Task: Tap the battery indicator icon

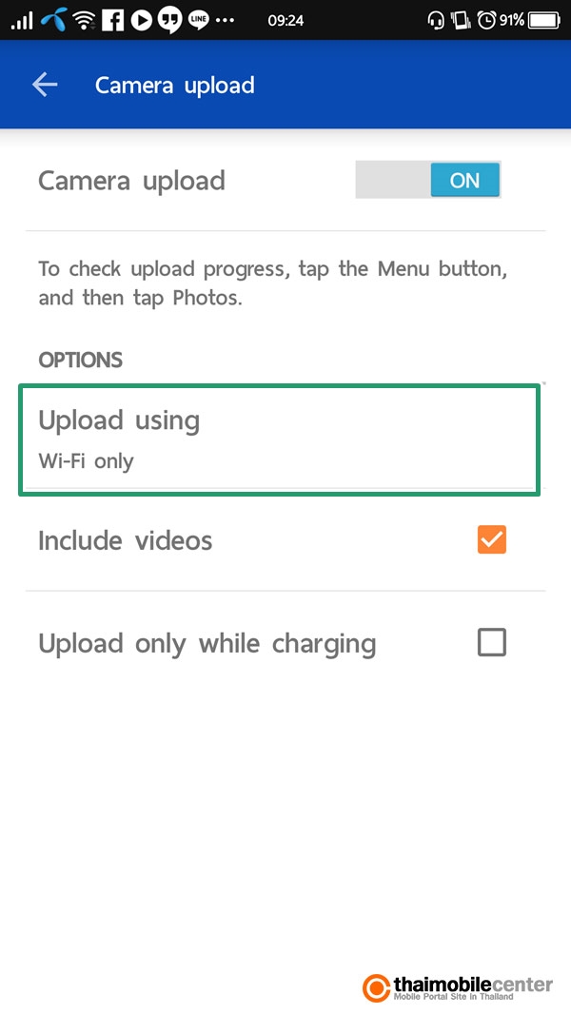Action: pos(544,20)
